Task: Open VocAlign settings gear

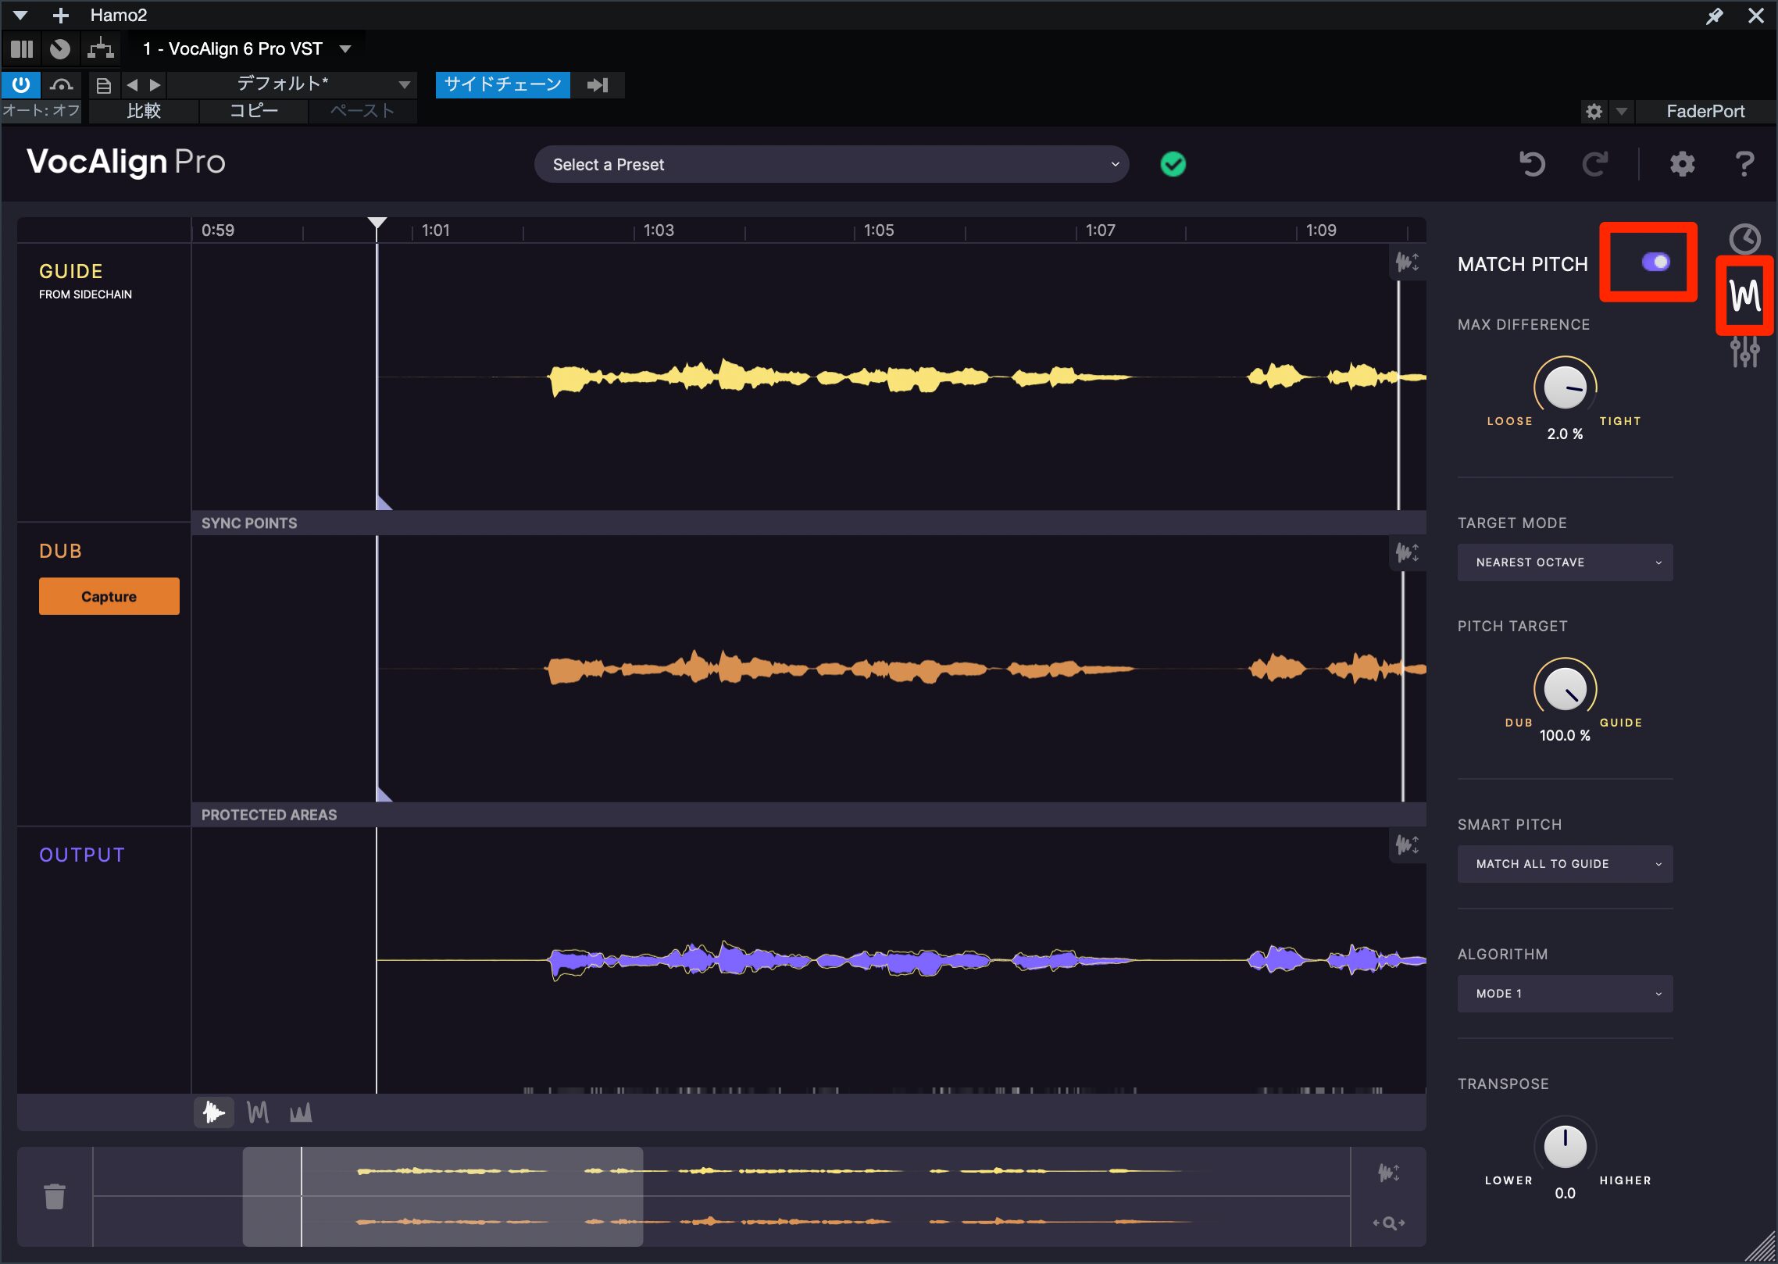Action: pos(1682,164)
